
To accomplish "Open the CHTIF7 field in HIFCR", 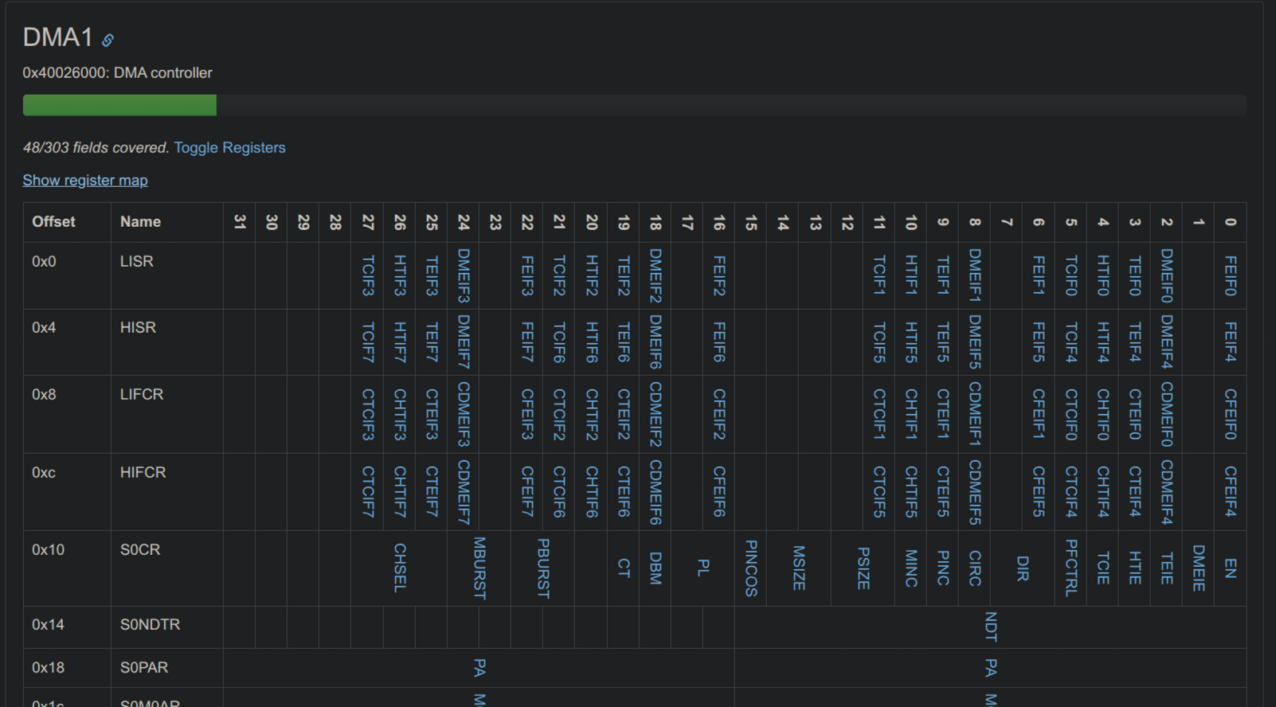I will click(400, 491).
